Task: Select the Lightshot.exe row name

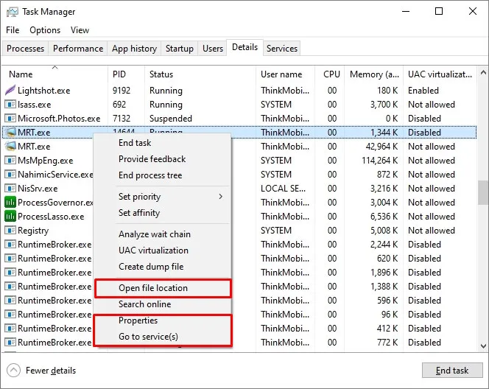Action: (x=43, y=90)
